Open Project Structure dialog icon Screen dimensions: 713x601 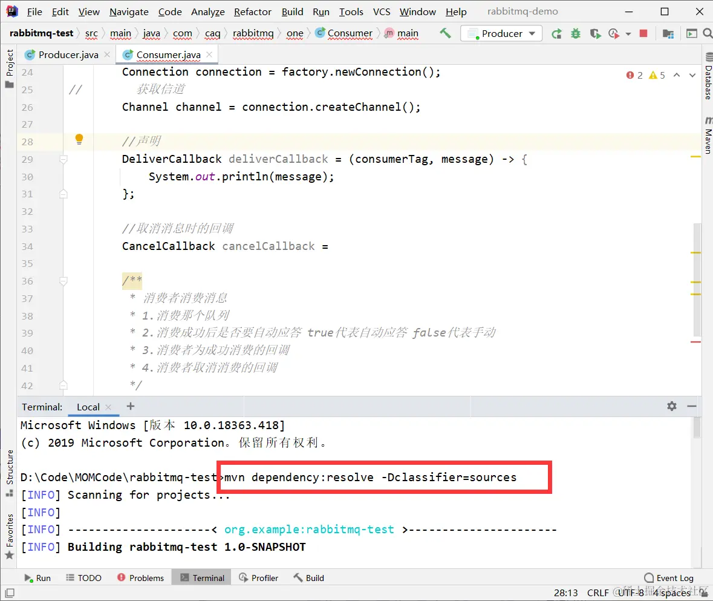point(668,34)
